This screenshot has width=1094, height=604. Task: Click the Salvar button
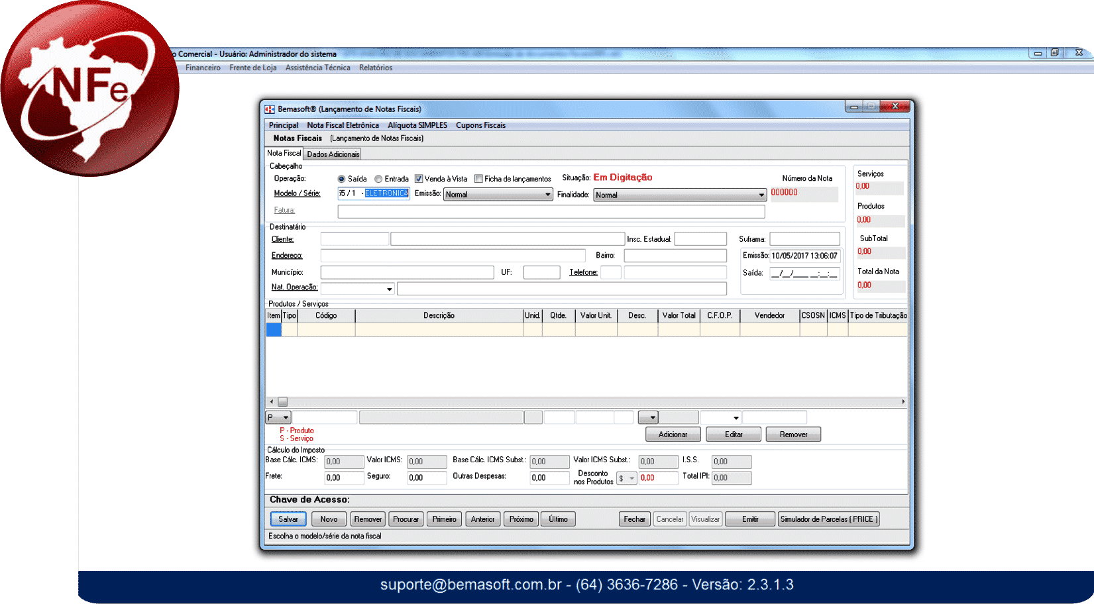click(288, 519)
